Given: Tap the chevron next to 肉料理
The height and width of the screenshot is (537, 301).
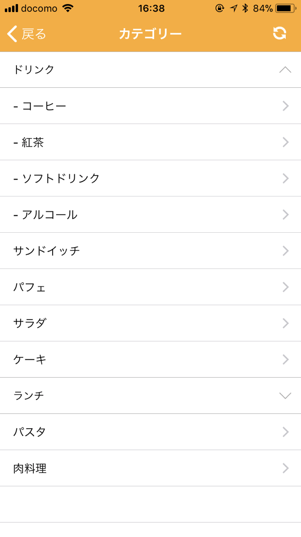Looking at the screenshot, I should (285, 468).
